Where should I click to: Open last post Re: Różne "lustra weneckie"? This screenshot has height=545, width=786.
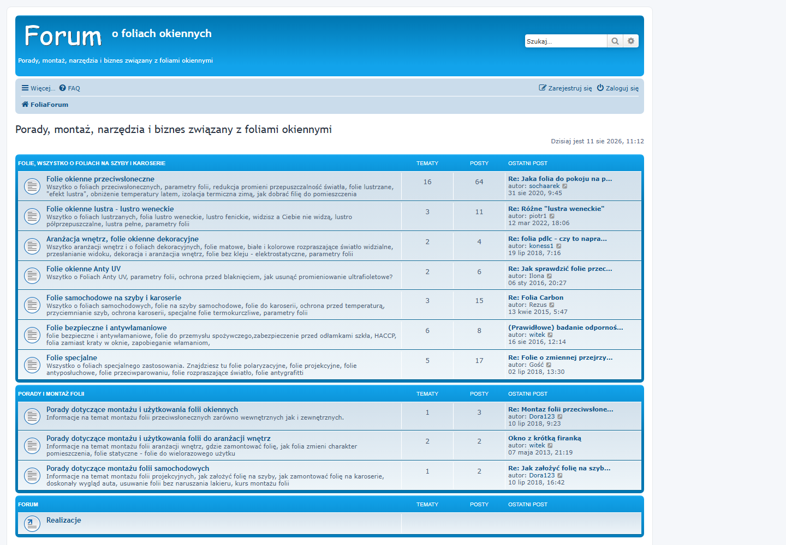(x=556, y=209)
